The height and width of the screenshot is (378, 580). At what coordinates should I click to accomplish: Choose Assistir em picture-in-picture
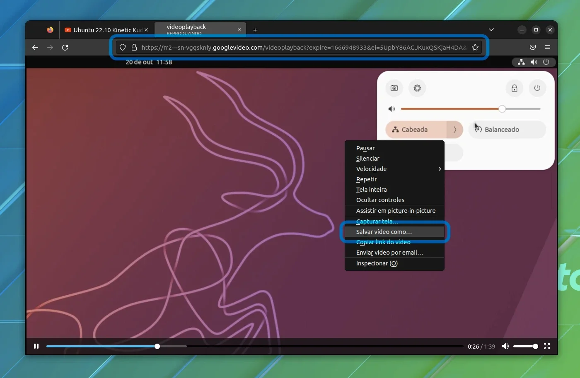coord(394,211)
